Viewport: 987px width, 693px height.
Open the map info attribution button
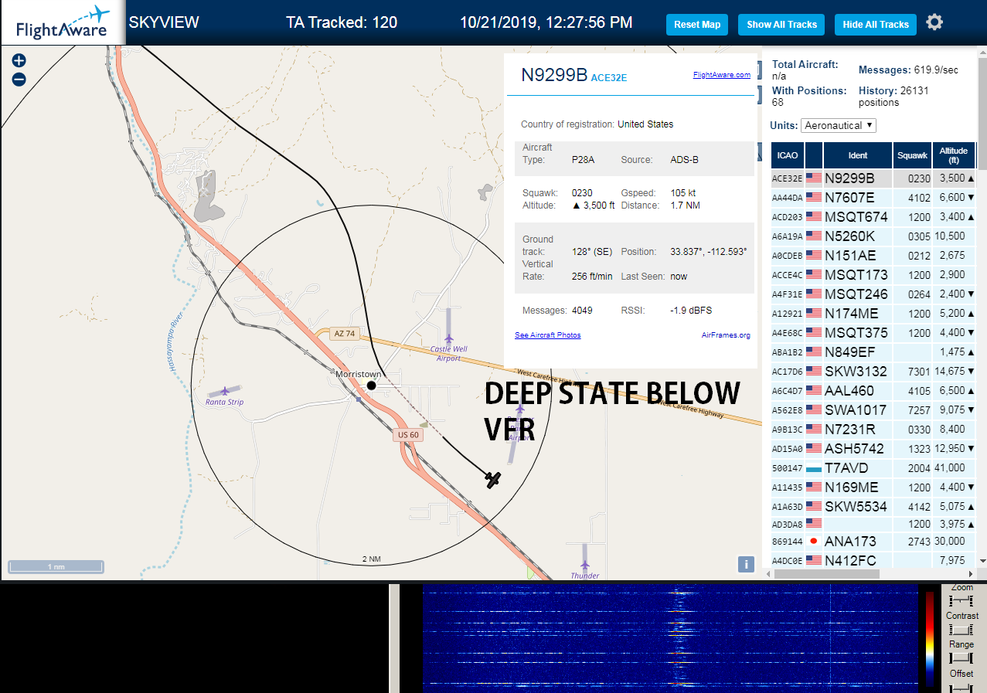(x=746, y=564)
